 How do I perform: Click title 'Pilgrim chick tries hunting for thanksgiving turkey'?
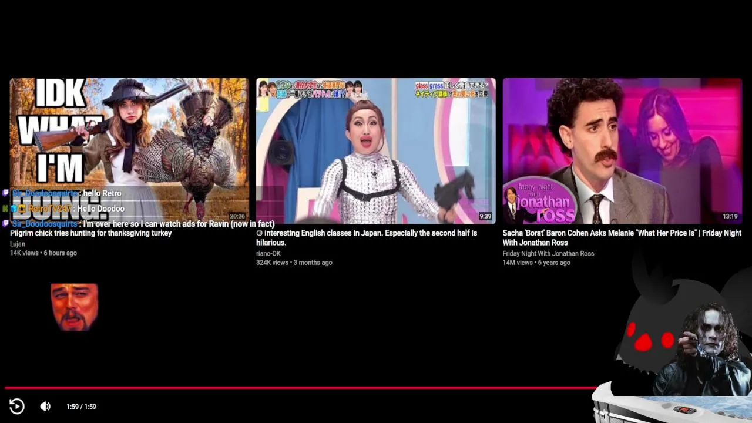[91, 233]
